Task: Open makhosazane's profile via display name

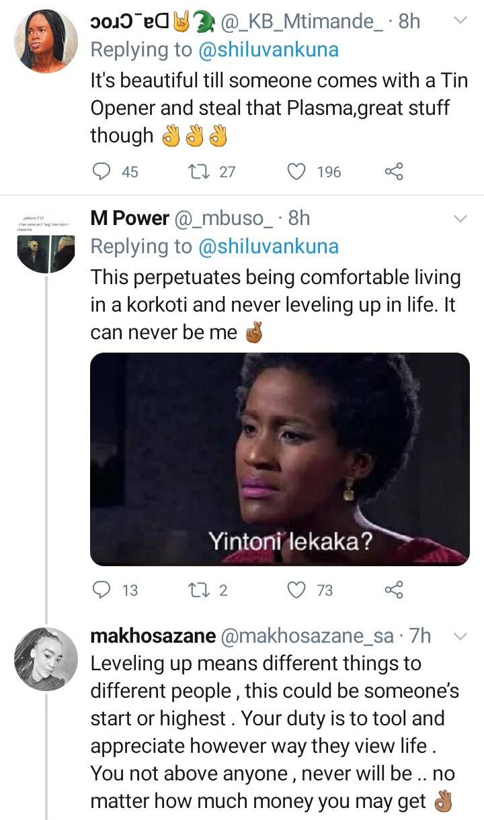Action: click(x=153, y=636)
